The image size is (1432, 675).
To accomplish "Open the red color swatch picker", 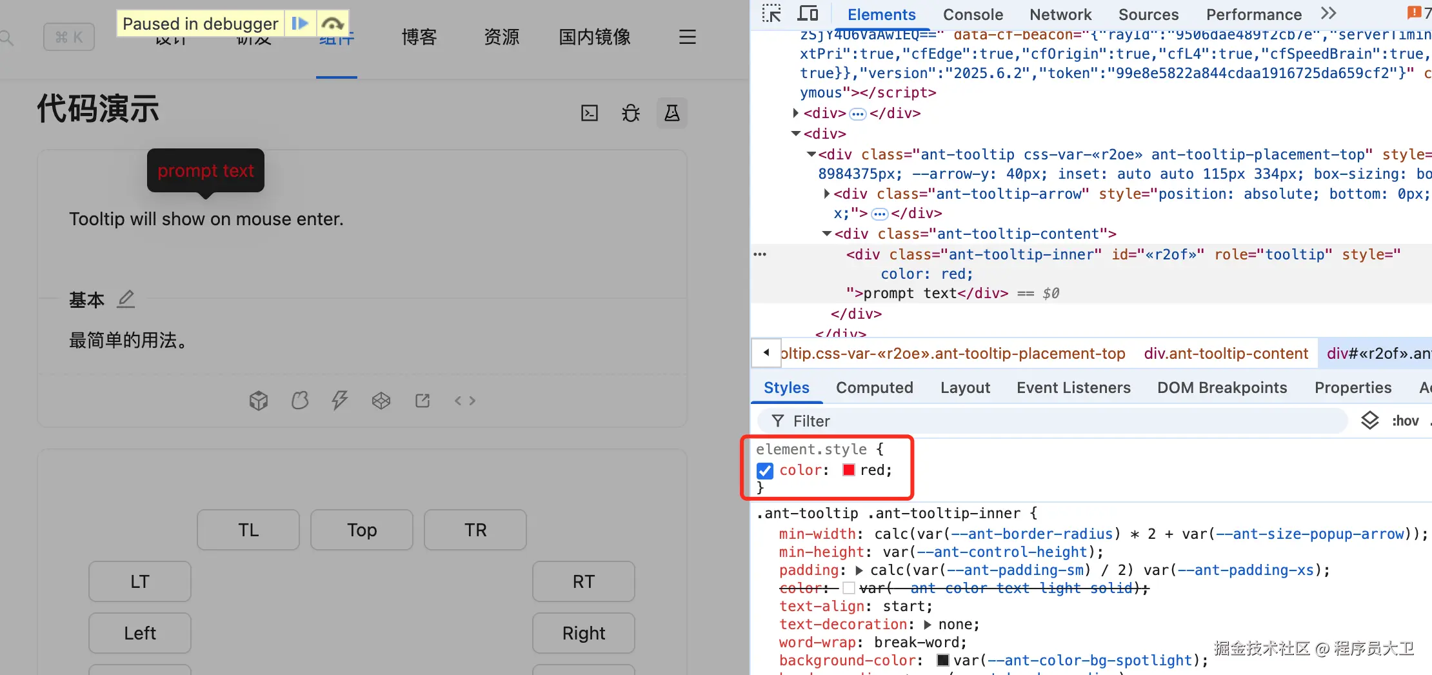I will click(849, 470).
